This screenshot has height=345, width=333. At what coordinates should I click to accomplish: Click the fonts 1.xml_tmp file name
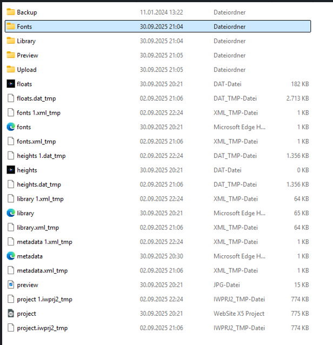tap(38, 112)
